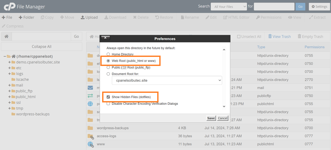Click the Save button in Preferences

pyautogui.click(x=211, y=118)
